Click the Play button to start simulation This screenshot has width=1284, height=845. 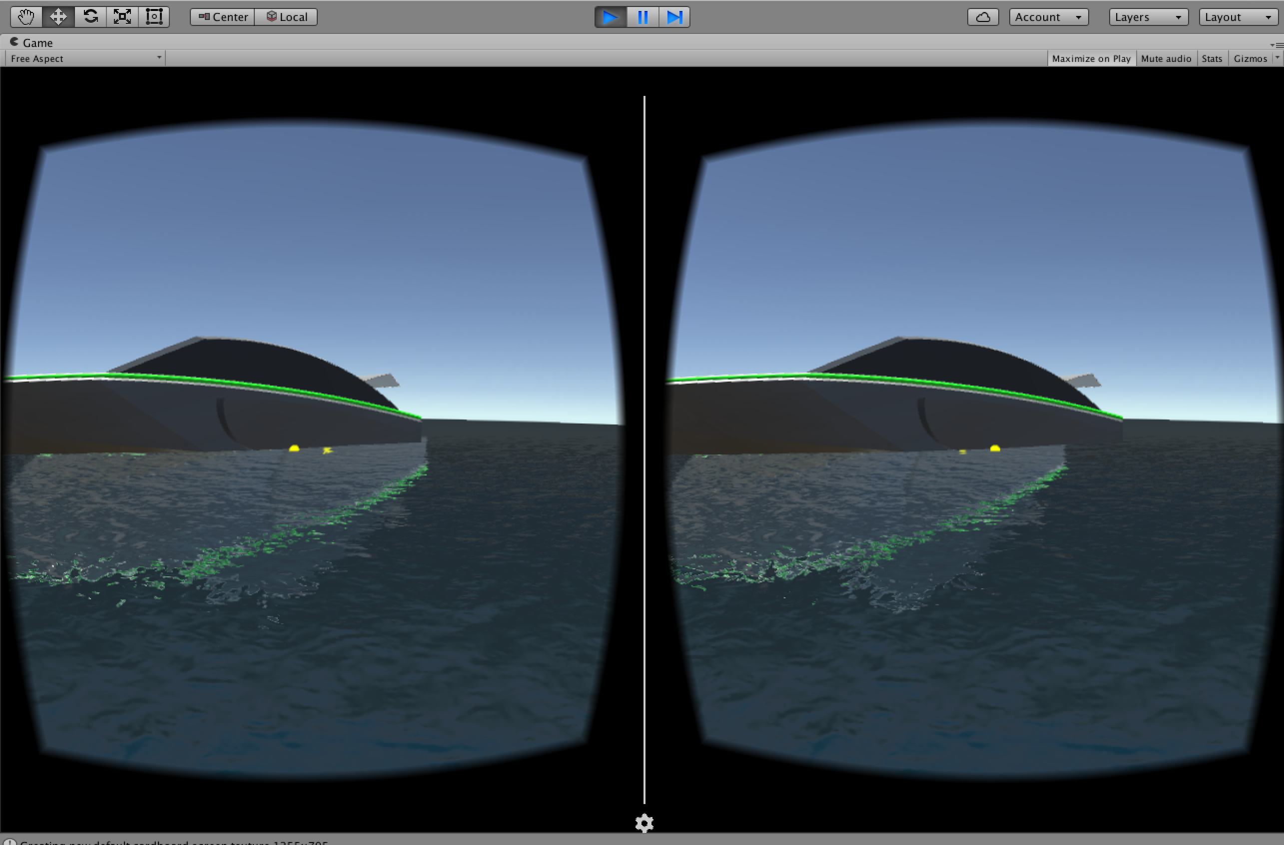pos(608,15)
